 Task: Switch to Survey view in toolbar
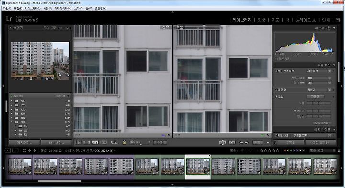point(103,143)
